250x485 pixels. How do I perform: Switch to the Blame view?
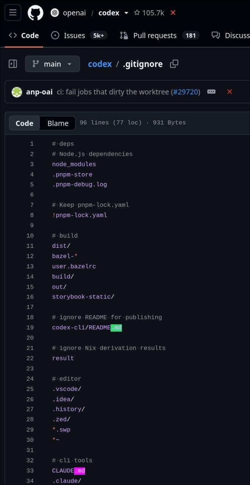pos(58,123)
